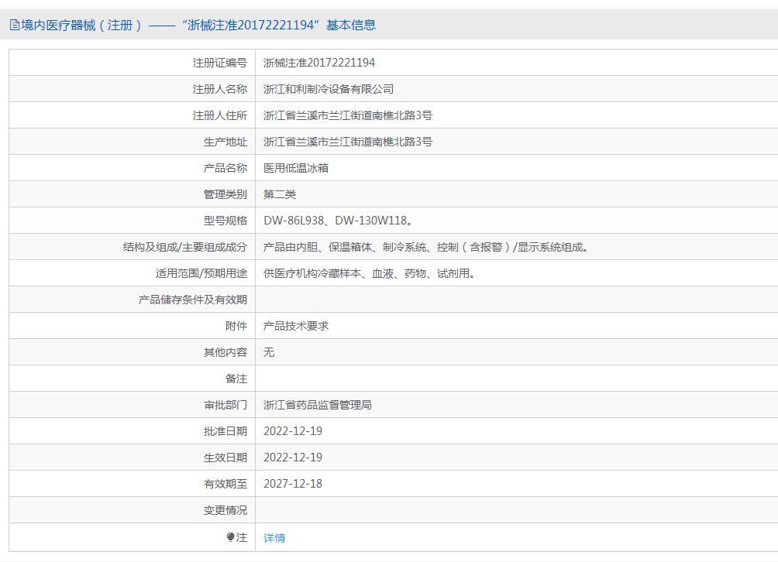This screenshot has height=562, width=778.
Task: Select the address value in 注册人住所 row
Action: 348,115
